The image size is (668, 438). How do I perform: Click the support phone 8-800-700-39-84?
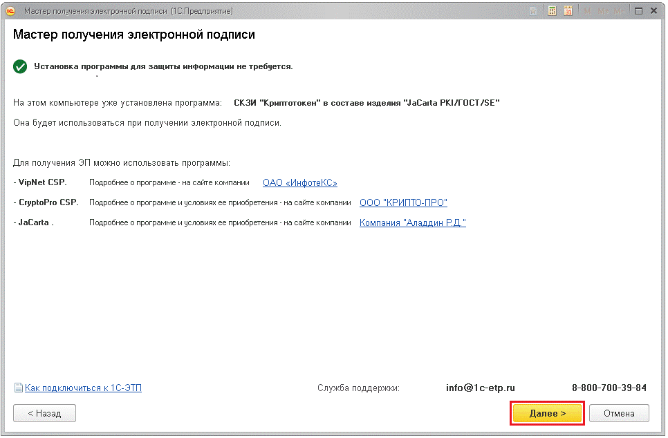point(609,388)
